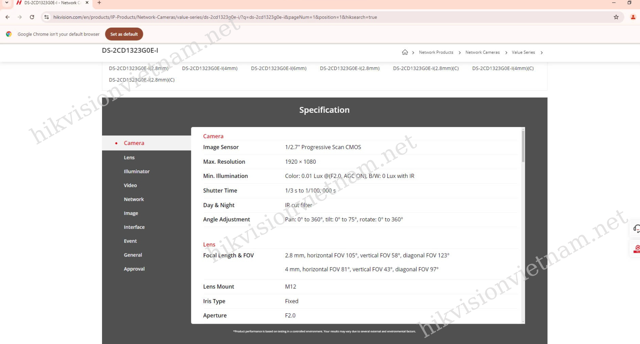Click the specification panel scrollbar
The height and width of the screenshot is (344, 640).
pyautogui.click(x=523, y=146)
